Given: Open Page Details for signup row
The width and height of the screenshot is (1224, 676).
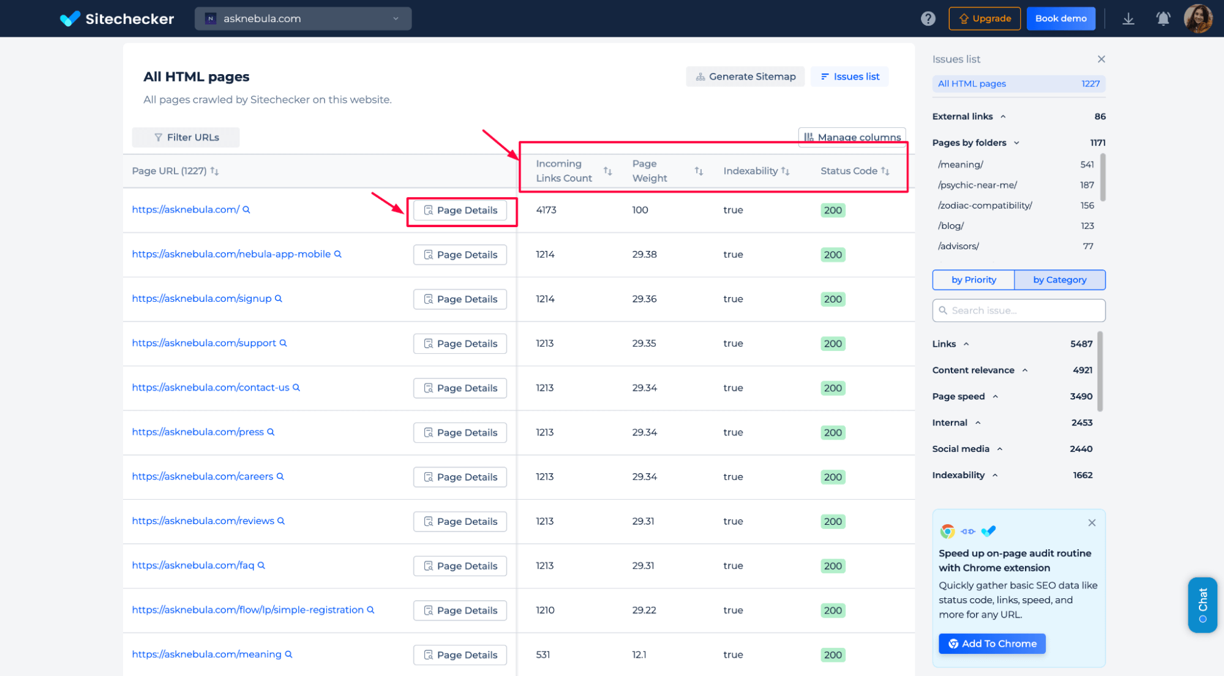Looking at the screenshot, I should 460,299.
